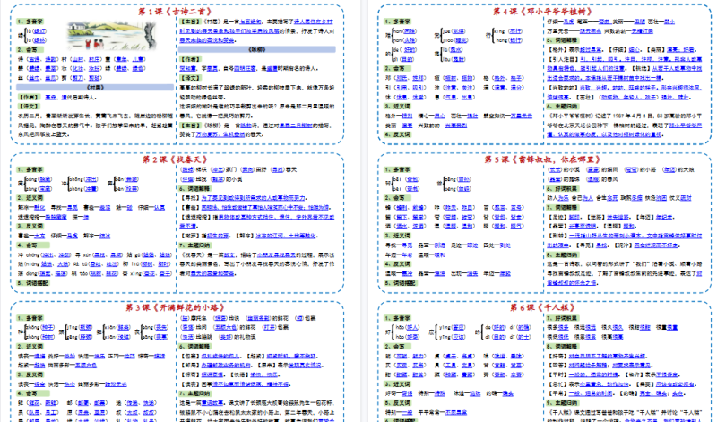Screen dimensions: 717x422
Task: Click the title 第1课《古诗二首》
Action: coord(178,11)
